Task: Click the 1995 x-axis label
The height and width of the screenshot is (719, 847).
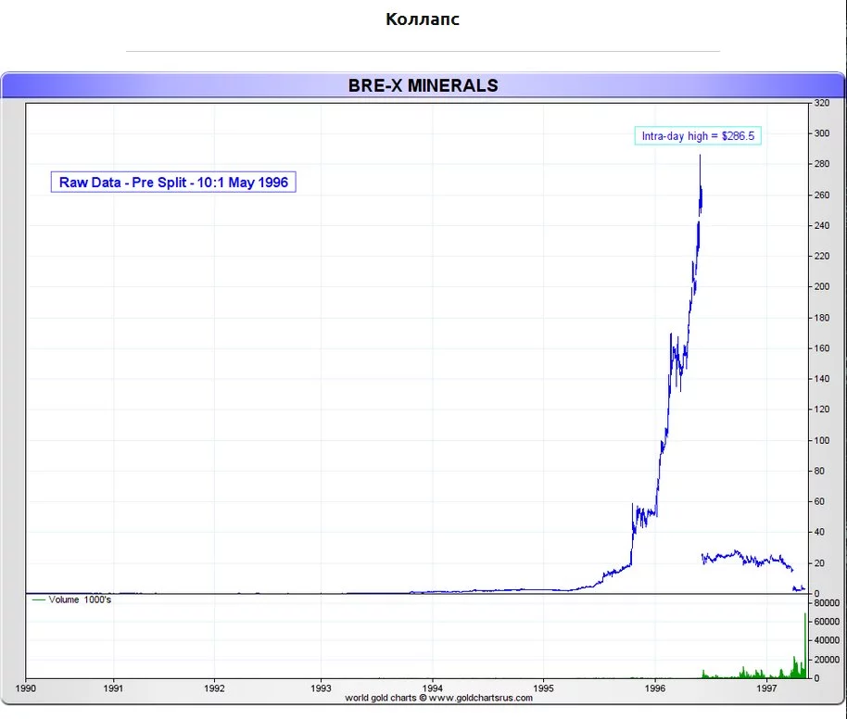Action: 543,688
